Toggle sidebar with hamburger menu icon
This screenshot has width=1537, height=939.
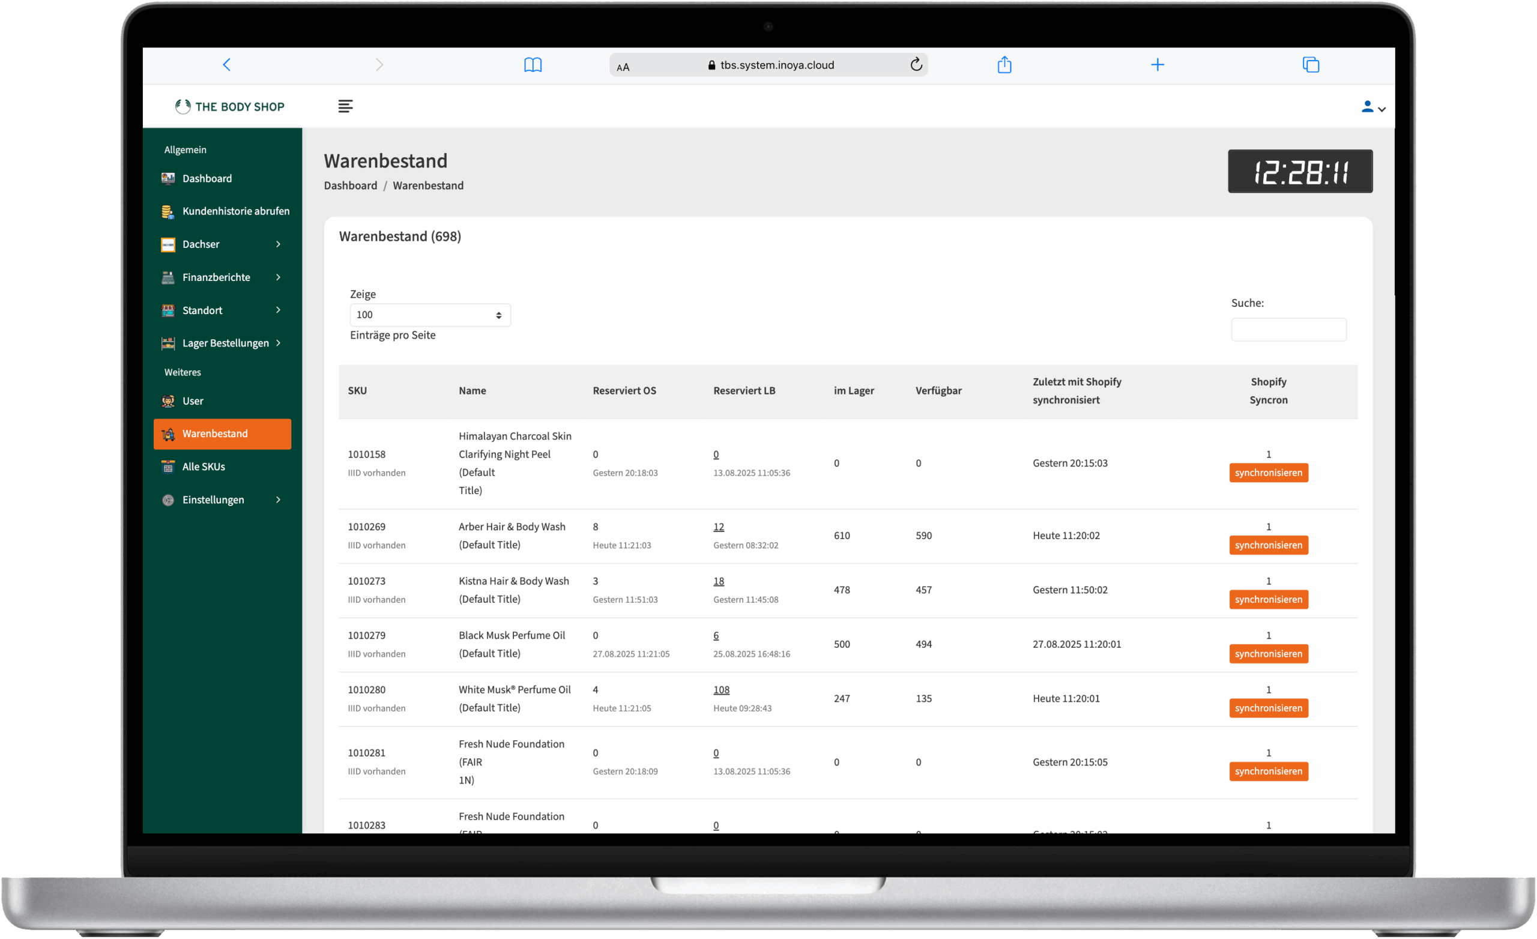[346, 106]
